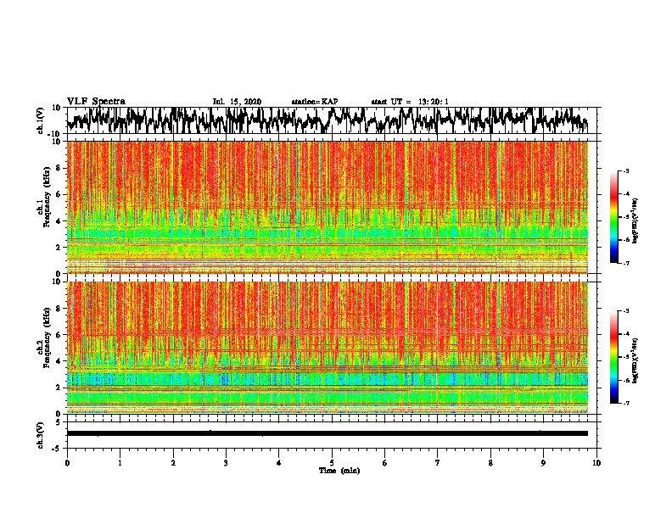The width and height of the screenshot is (672, 519).
Task: Select the '3' tick on the time axis
Action: tap(226, 463)
